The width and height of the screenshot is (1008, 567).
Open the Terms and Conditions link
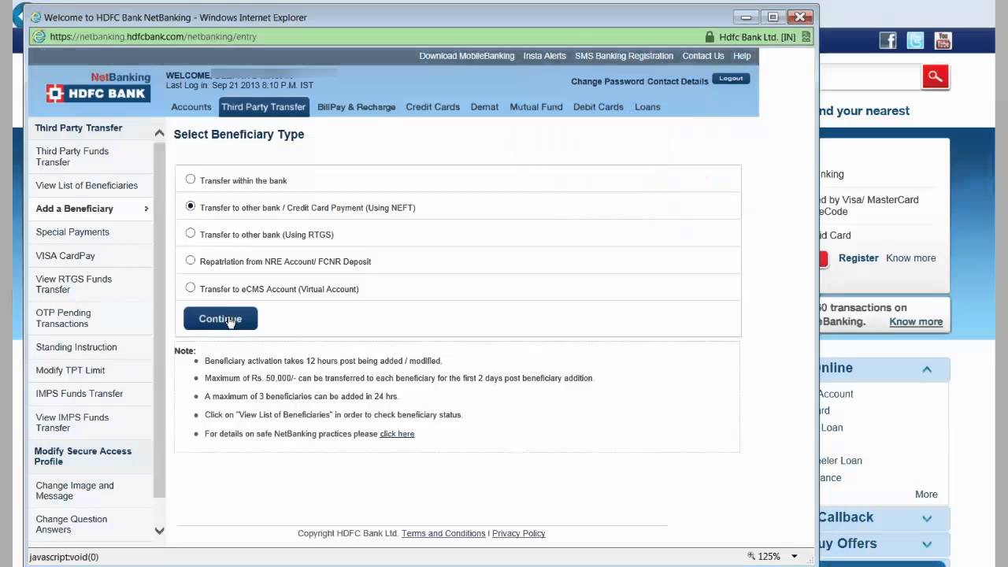[x=443, y=534]
